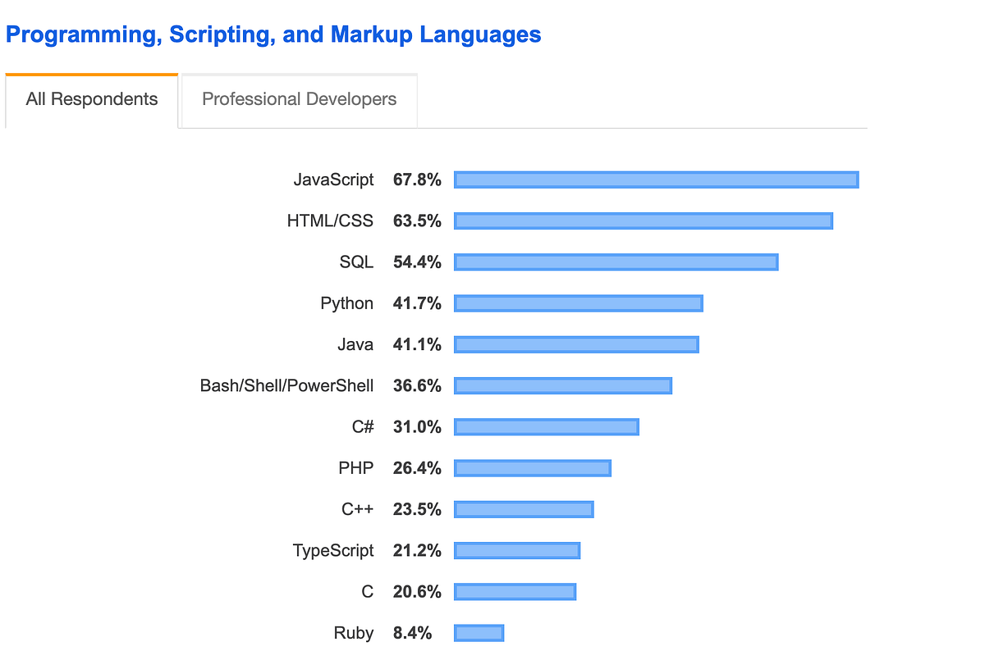Click the JavaScript bar
Screen dimensions: 985x651
point(657,179)
